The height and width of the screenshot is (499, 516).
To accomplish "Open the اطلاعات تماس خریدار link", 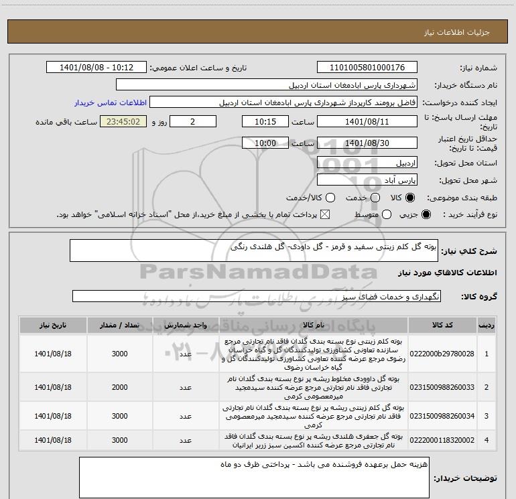I will pos(111,102).
